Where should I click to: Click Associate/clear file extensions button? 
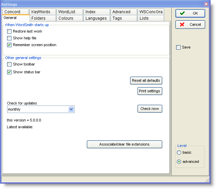tap(124, 144)
